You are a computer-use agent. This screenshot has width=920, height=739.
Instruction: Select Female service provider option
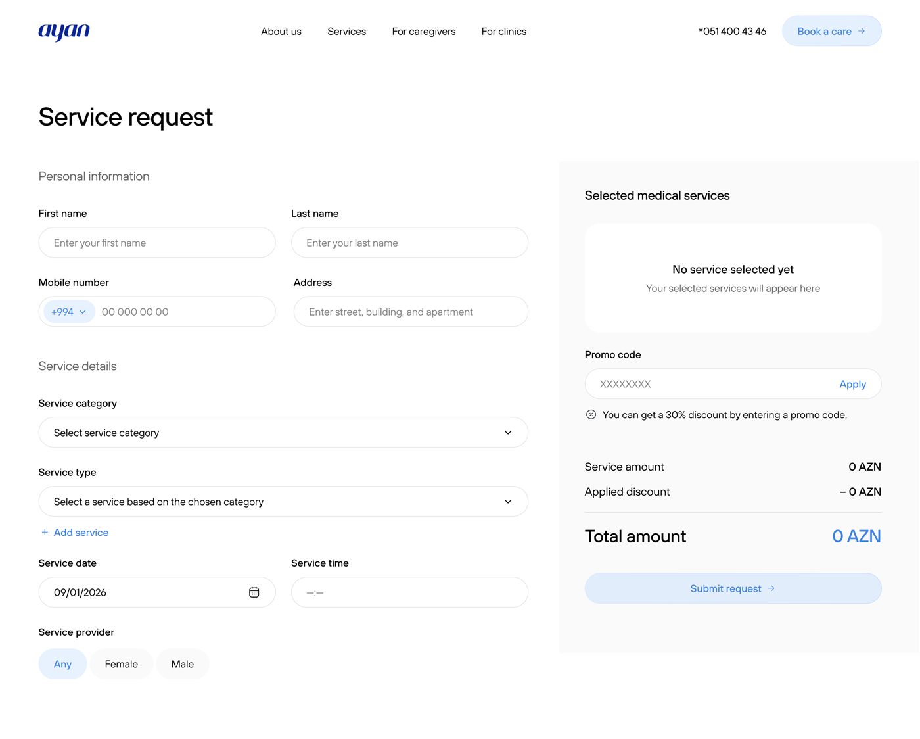(122, 664)
